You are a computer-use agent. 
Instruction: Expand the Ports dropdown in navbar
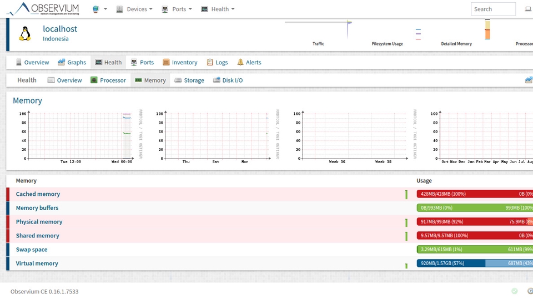[x=177, y=9]
